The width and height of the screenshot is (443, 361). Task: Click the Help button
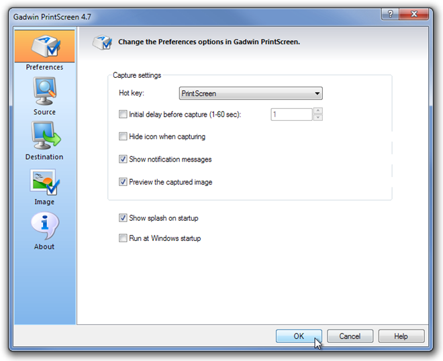pos(401,336)
